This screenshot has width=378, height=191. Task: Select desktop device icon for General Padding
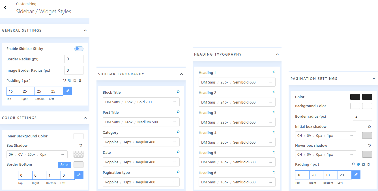(x=70, y=80)
